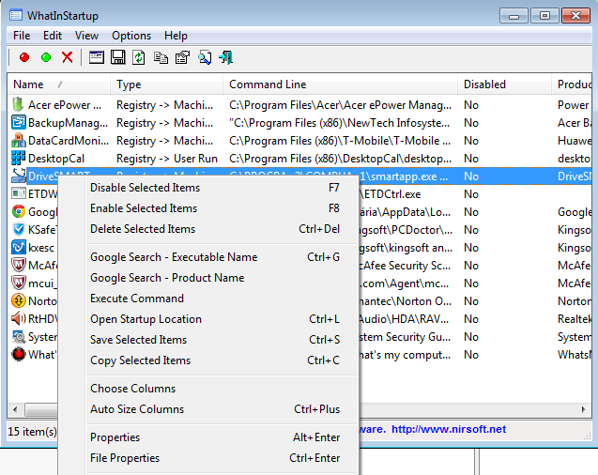
Task: Click the red Disable Selected Items toolbar icon
Action: tap(24, 57)
